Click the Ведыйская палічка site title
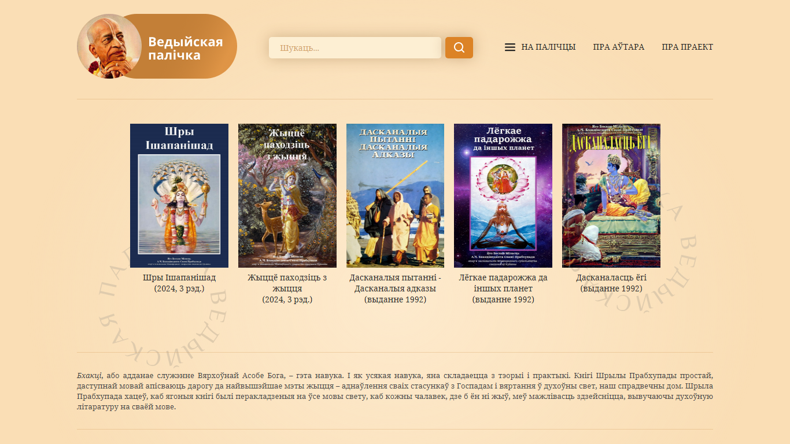This screenshot has width=790, height=444. pyautogui.click(x=186, y=49)
